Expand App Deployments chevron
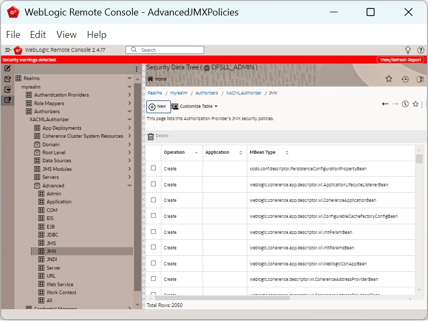The width and height of the screenshot is (428, 322). tap(129, 128)
